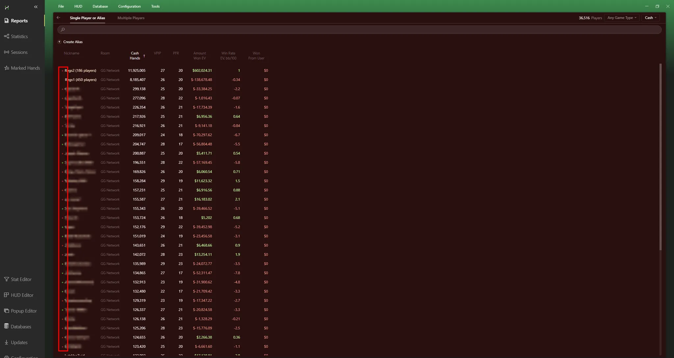The image size is (674, 358).
Task: Click the Reports sidebar icon
Action: (7, 21)
